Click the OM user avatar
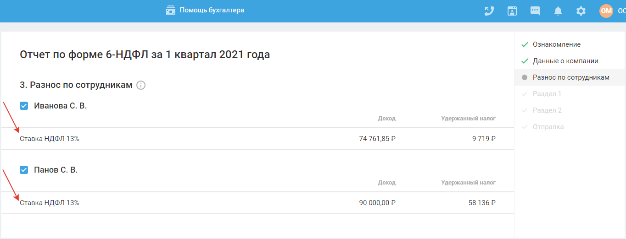Viewport: 626px width, 239px height. (606, 11)
